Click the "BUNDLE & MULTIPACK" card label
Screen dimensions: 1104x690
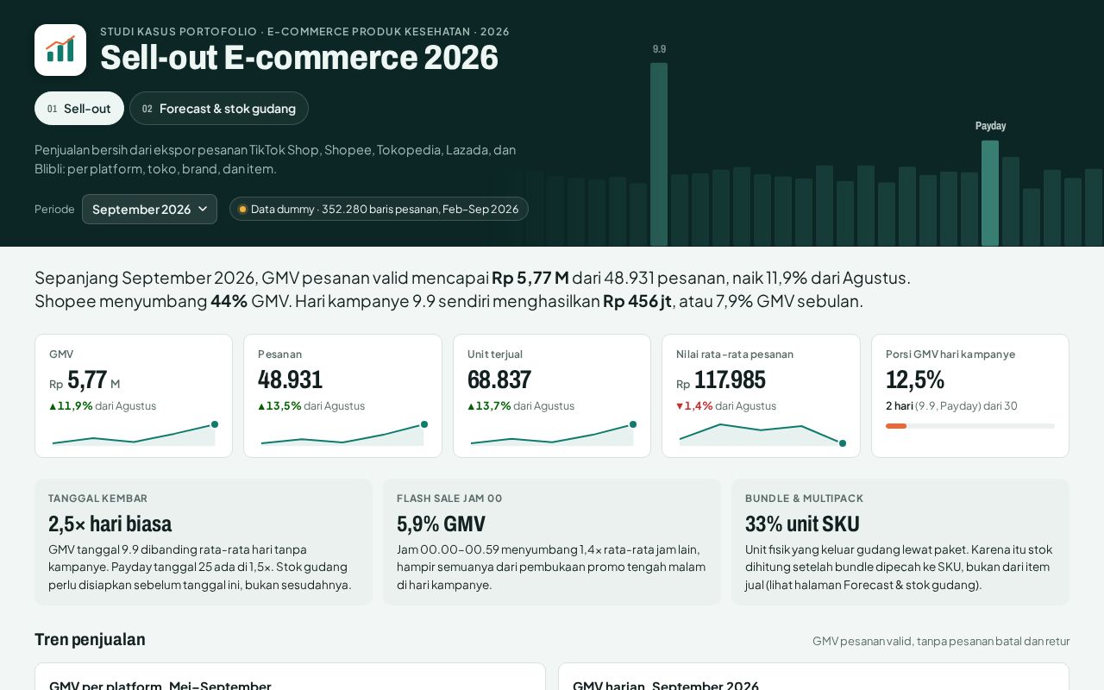[x=804, y=499]
